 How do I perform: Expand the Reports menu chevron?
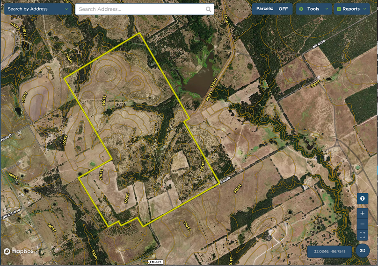364,9
